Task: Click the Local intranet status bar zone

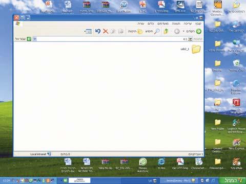Action: [40, 154]
